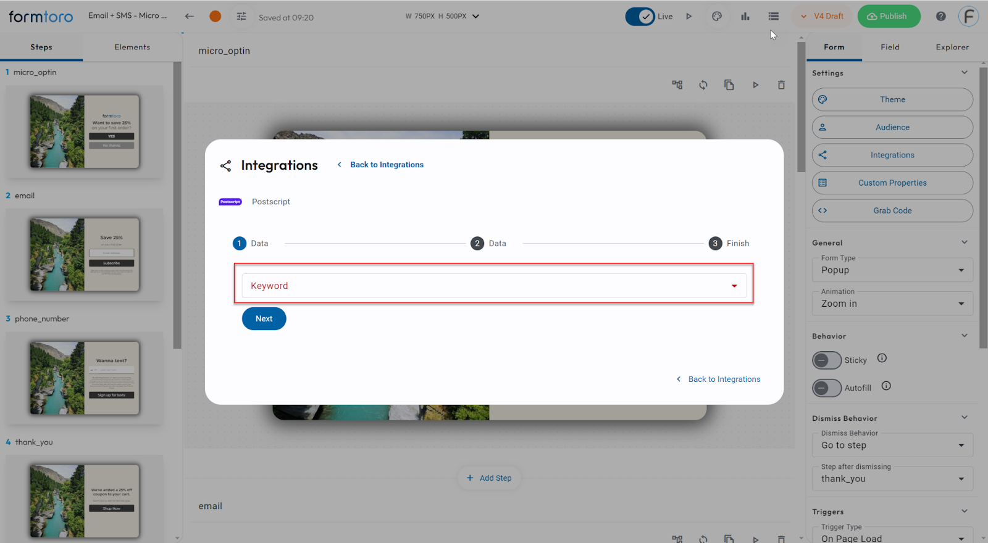
Task: Click wizard step 3 Finish indicator
Action: pos(729,244)
